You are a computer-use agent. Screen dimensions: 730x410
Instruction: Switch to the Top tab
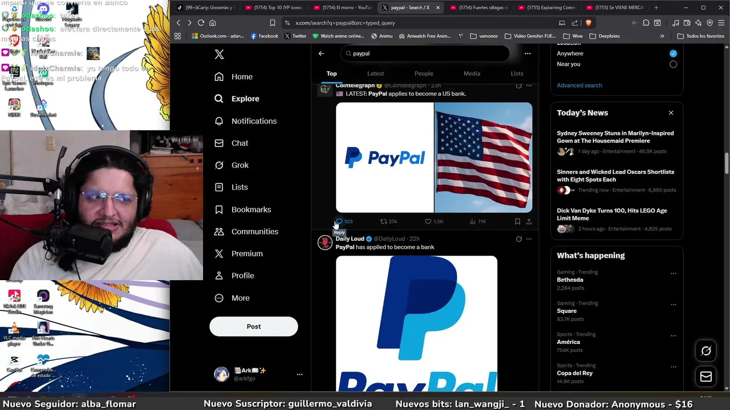(x=331, y=73)
